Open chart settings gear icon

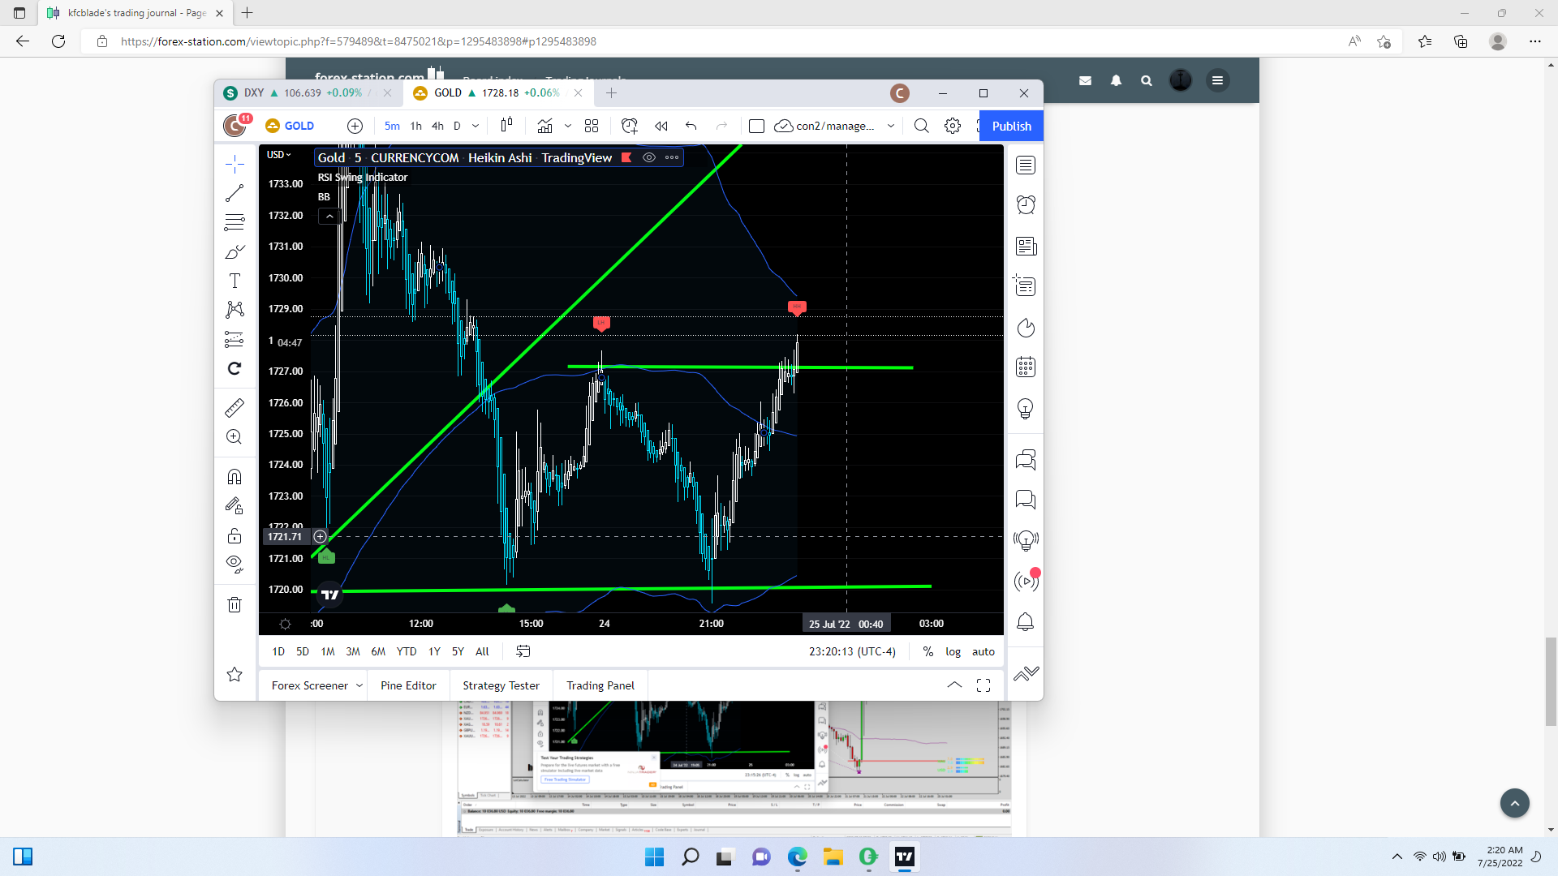pos(953,126)
